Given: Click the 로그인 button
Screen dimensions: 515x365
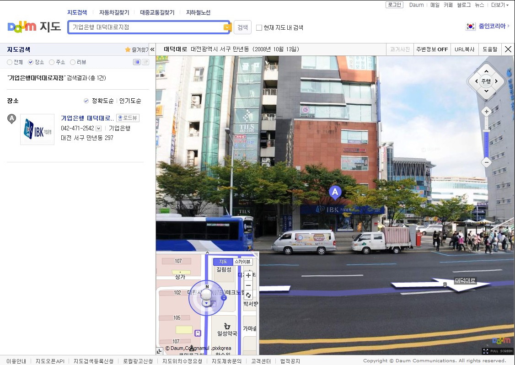Looking at the screenshot, I should [x=394, y=5].
